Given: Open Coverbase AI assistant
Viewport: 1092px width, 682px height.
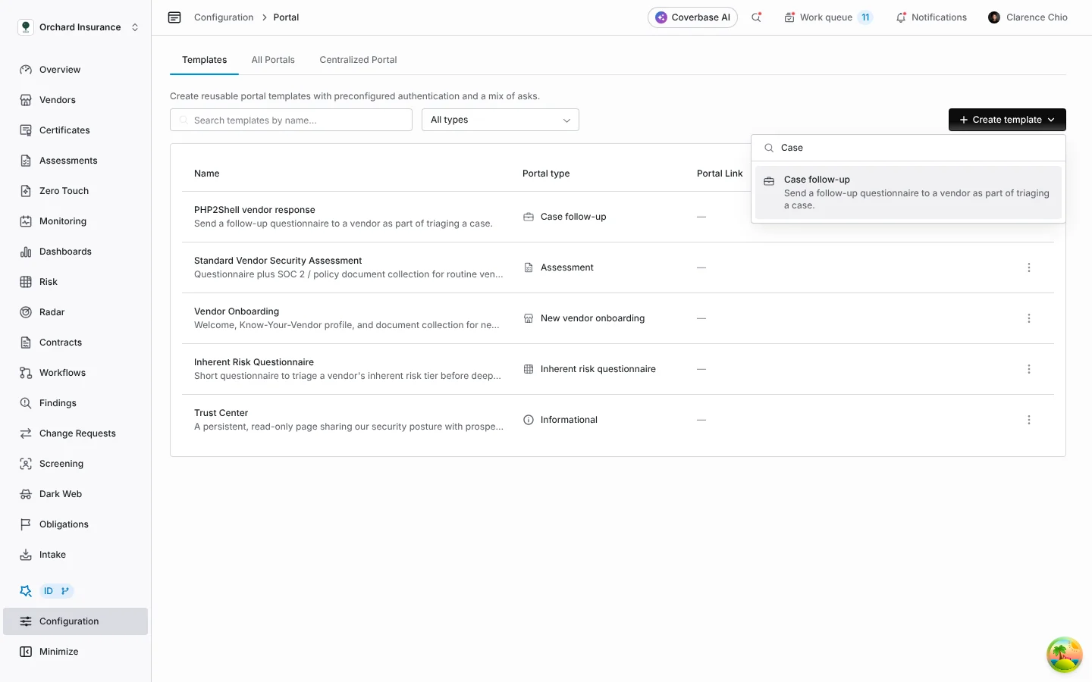Looking at the screenshot, I should pyautogui.click(x=692, y=17).
